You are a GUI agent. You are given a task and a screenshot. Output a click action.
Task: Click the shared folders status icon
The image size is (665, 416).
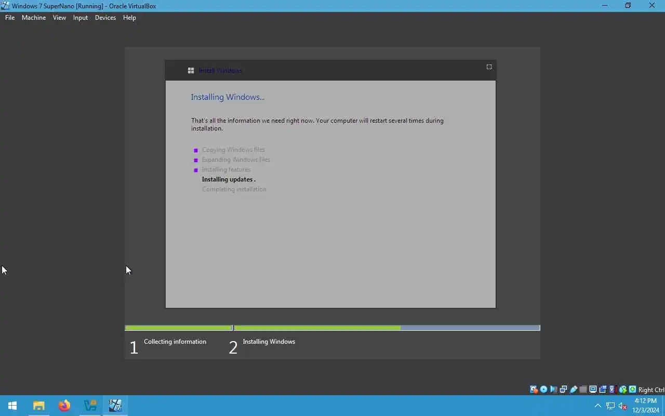pos(583,389)
